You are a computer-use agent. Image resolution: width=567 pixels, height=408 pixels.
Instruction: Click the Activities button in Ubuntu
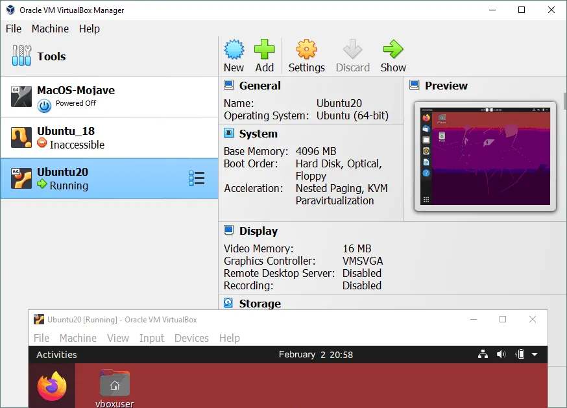point(56,355)
